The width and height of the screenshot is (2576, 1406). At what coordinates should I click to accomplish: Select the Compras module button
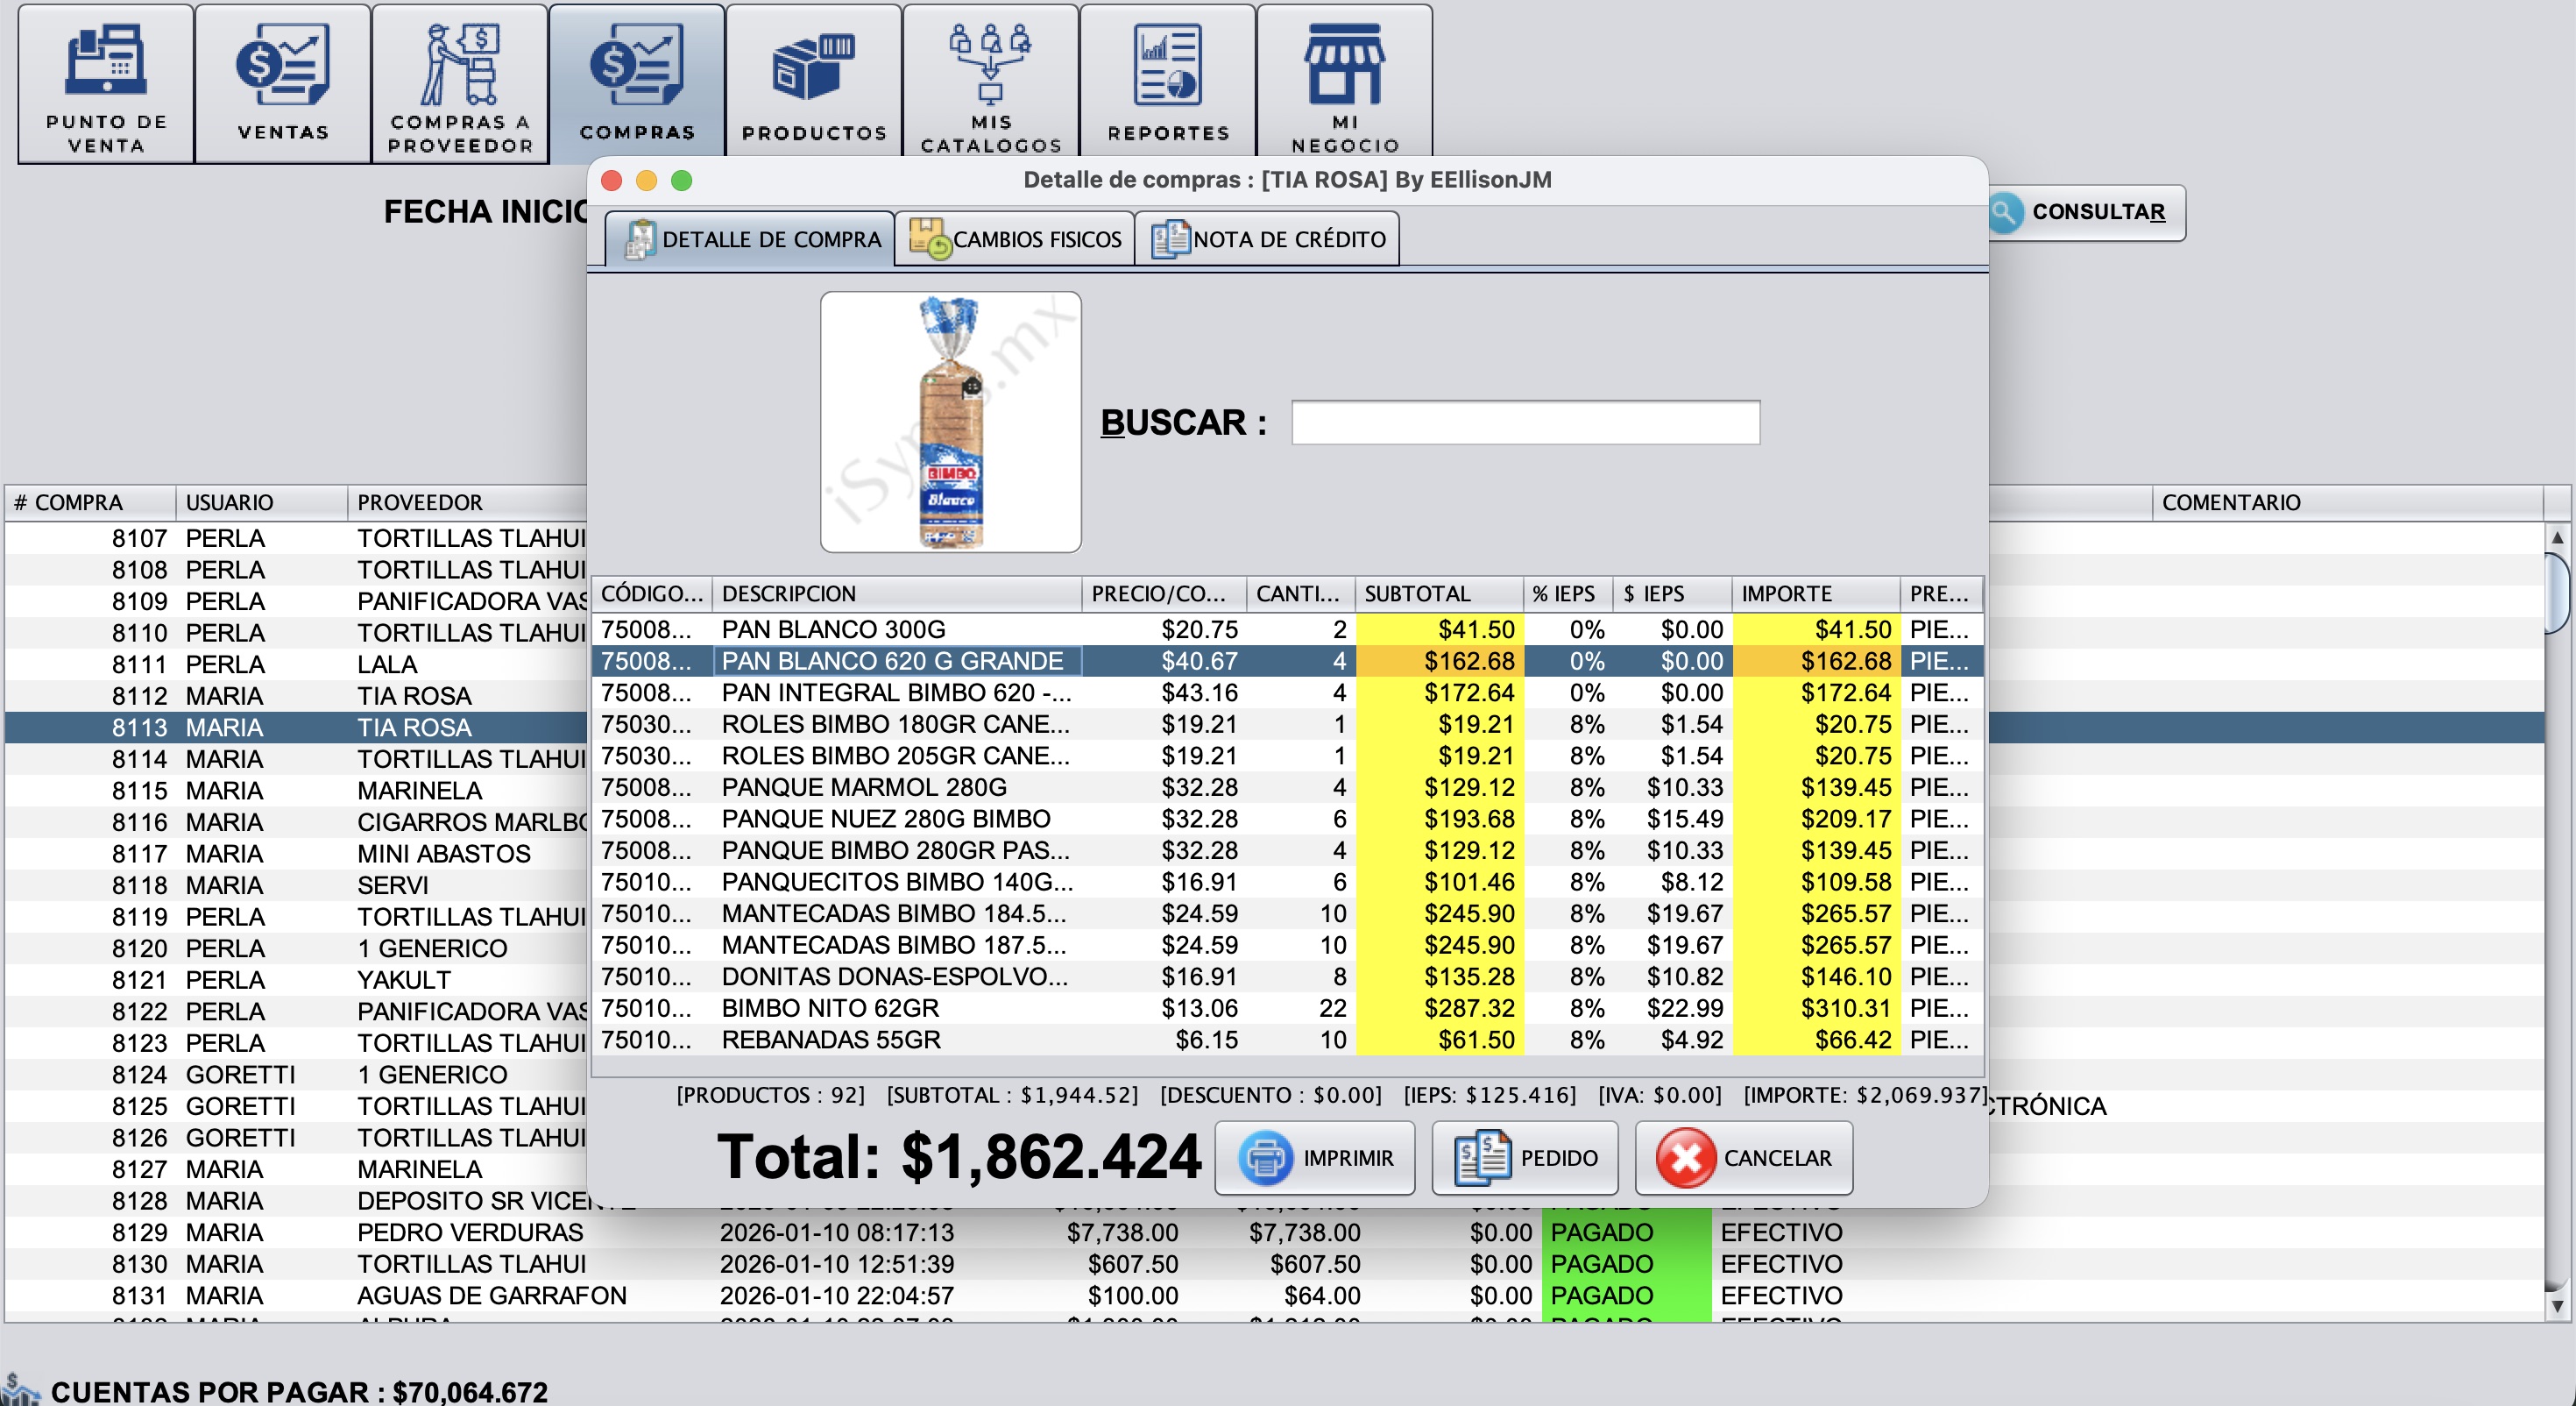coord(637,84)
